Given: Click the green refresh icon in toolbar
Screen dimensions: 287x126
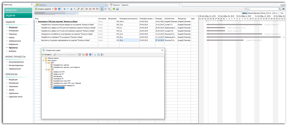Looking at the screenshot, I should coord(114,9).
